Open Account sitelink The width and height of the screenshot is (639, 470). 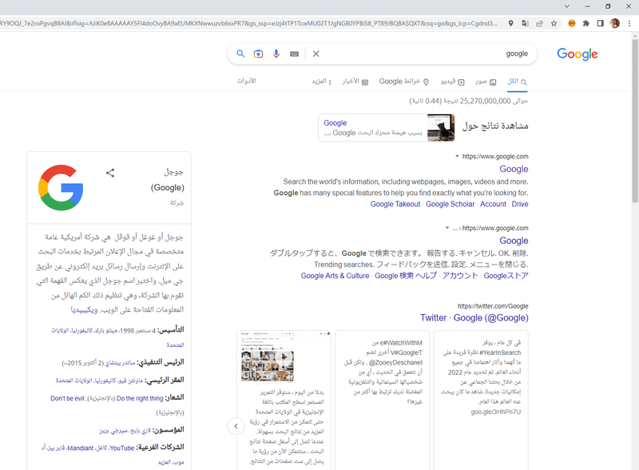493,204
